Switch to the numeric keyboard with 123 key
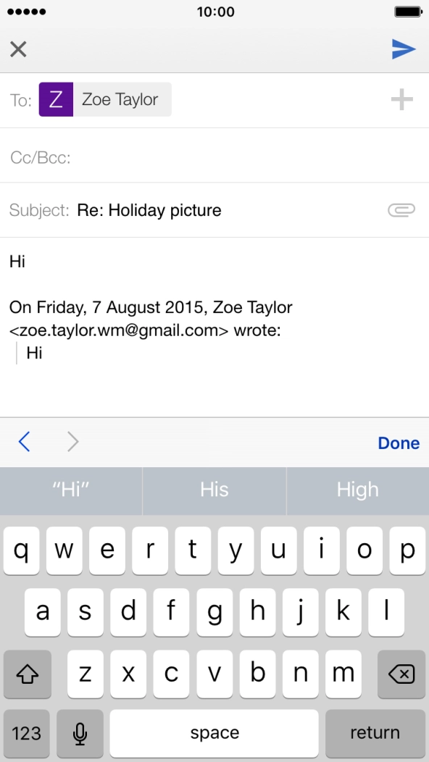Image resolution: width=429 pixels, height=762 pixels. pyautogui.click(x=26, y=733)
